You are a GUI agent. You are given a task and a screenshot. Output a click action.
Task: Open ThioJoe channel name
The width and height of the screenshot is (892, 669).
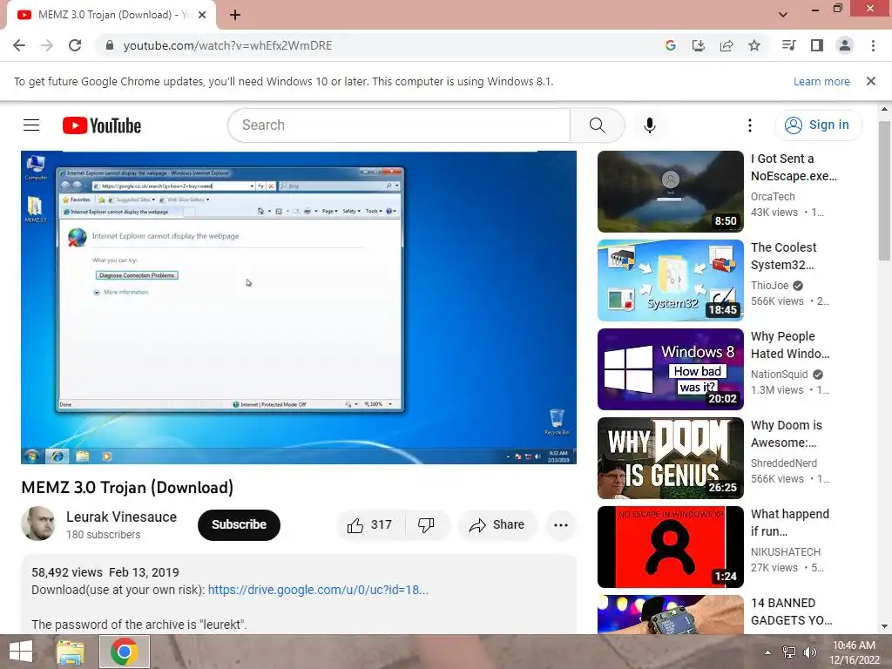coord(770,286)
